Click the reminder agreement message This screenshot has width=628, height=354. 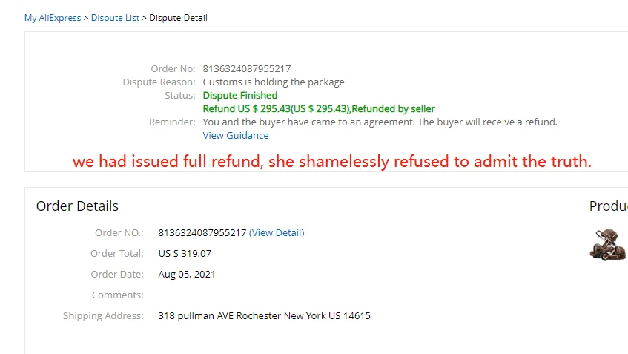point(380,122)
